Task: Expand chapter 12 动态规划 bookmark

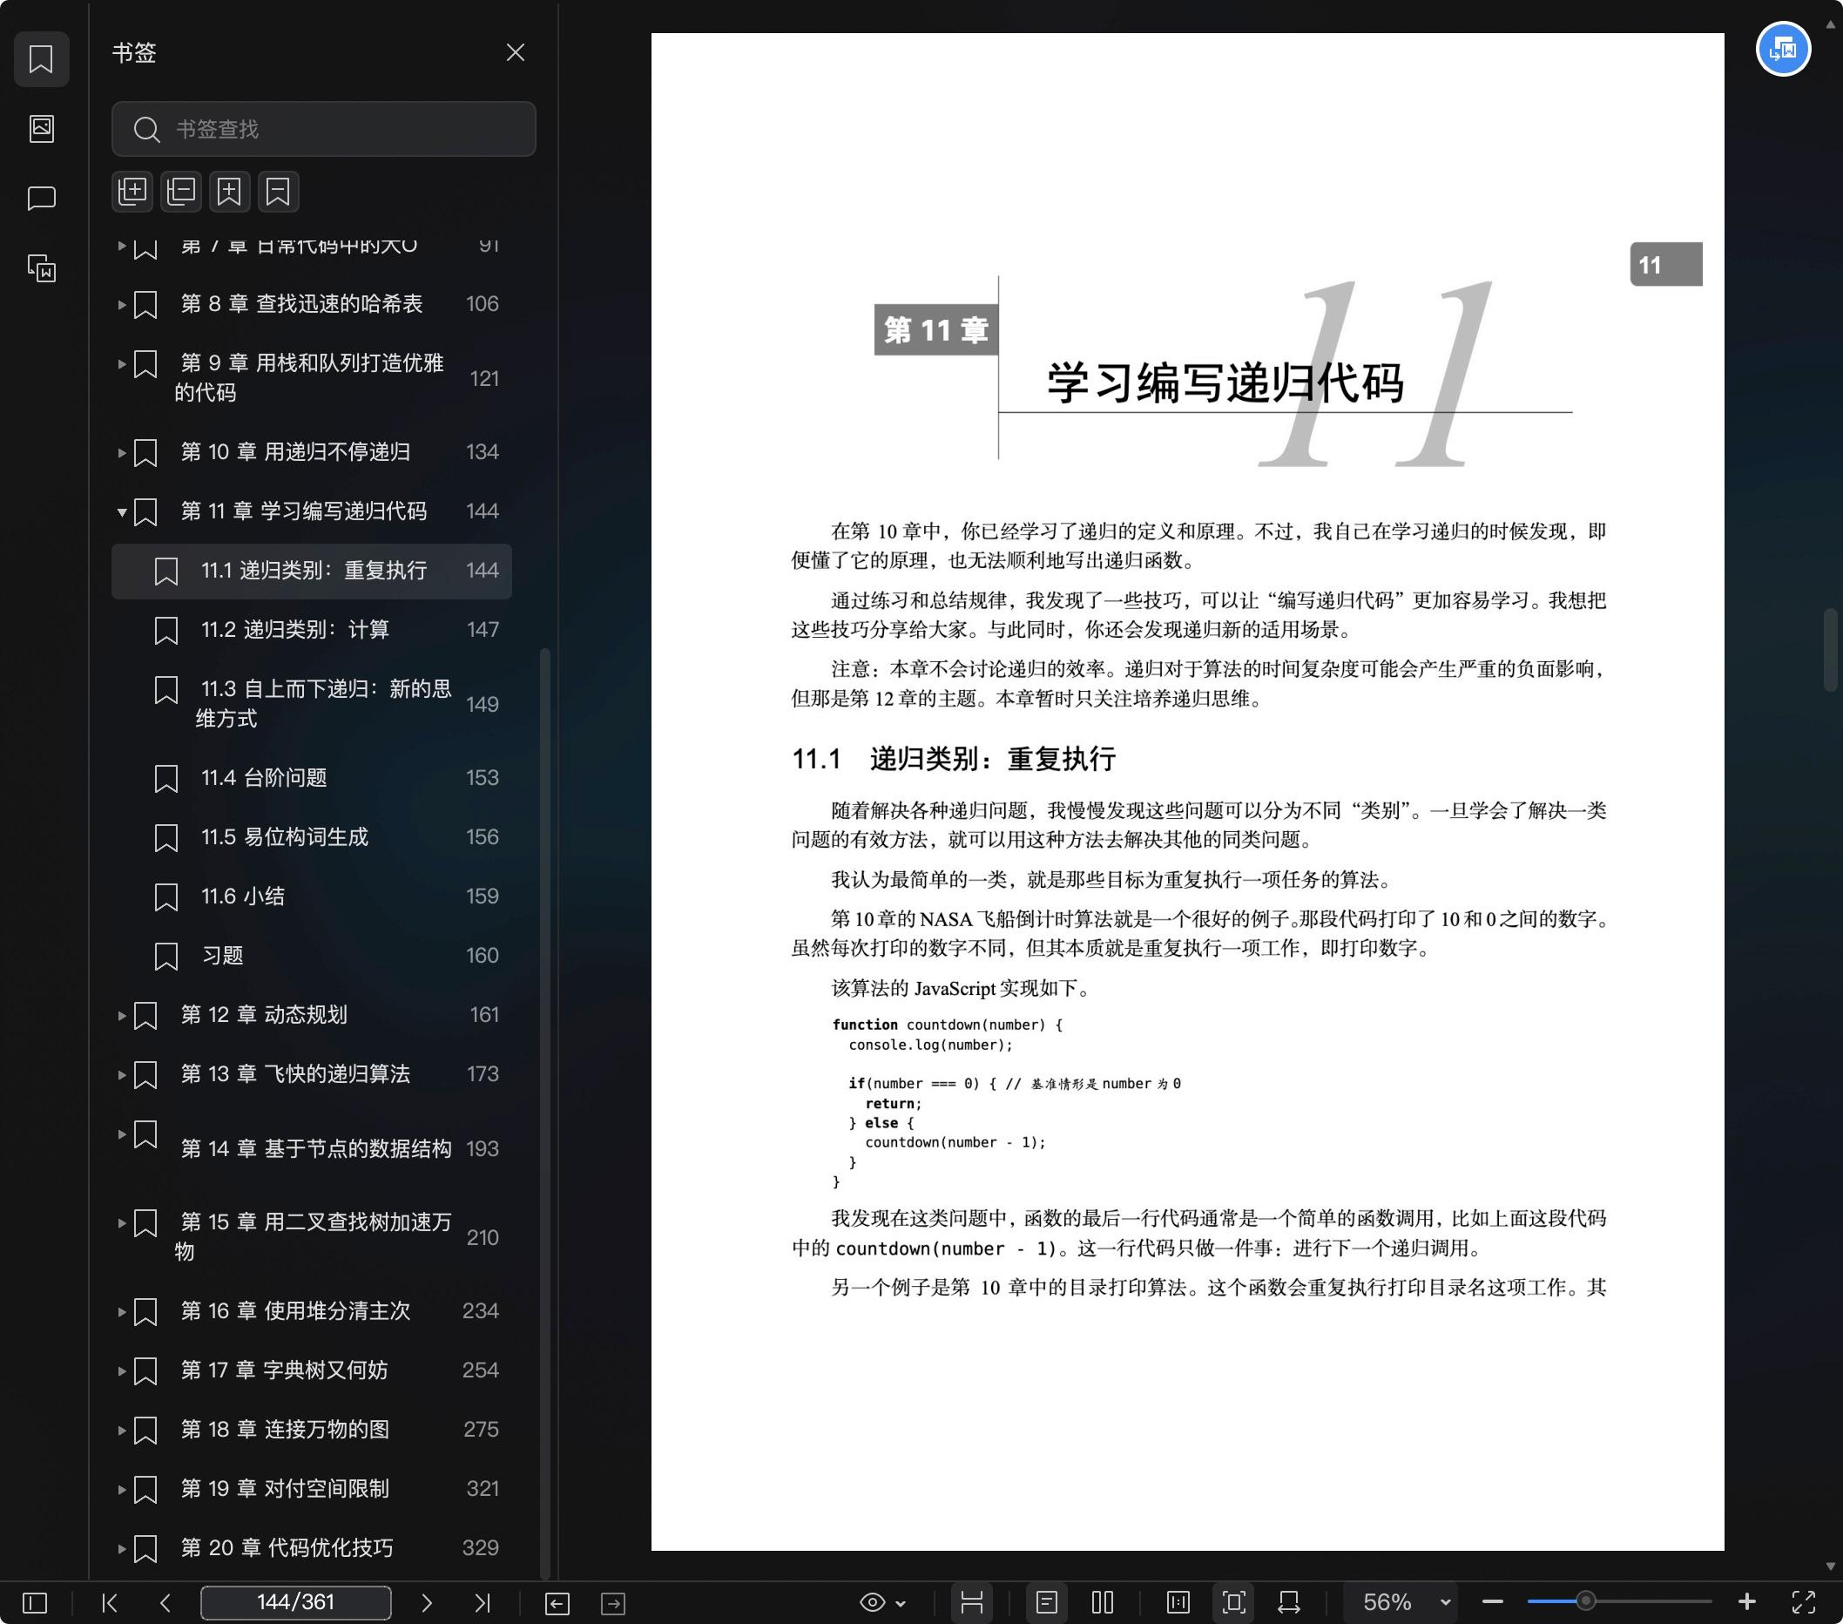Action: coord(122,1015)
